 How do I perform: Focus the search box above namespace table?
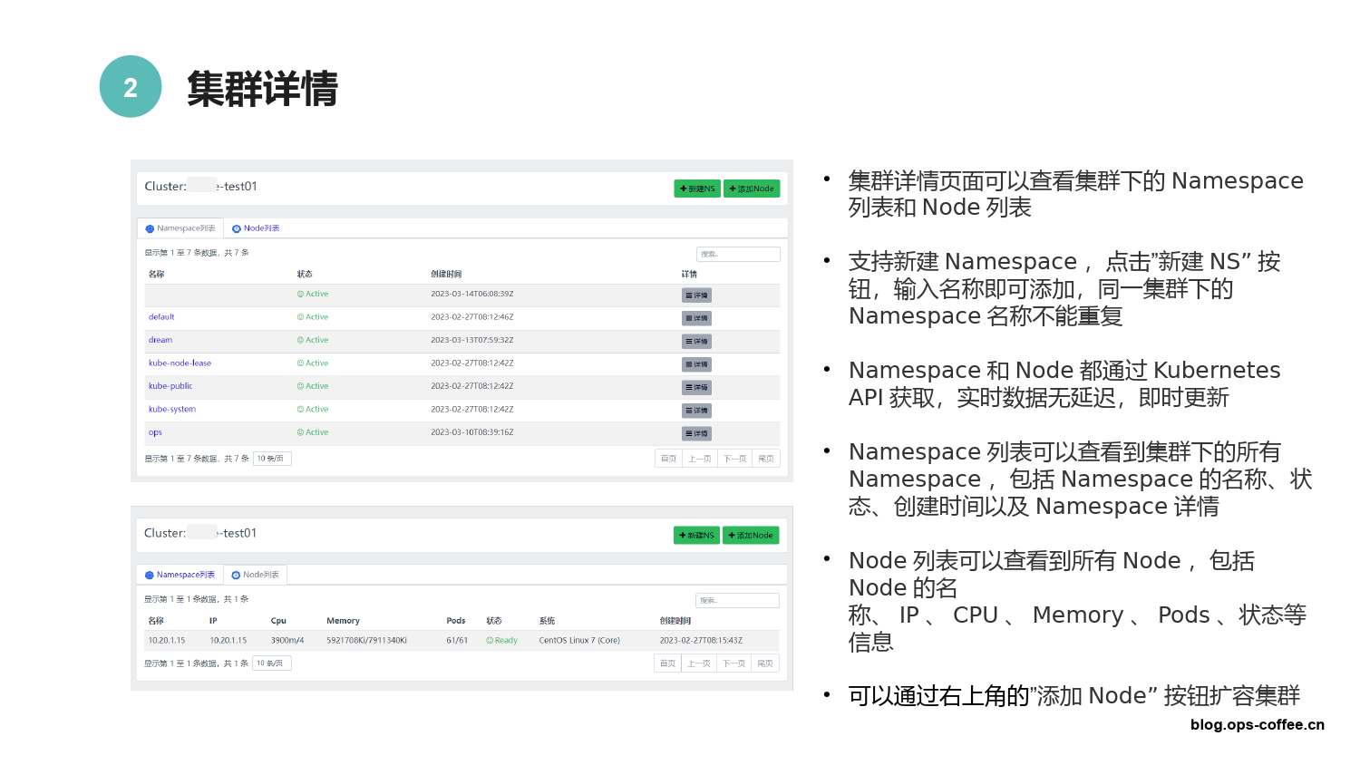pos(738,255)
